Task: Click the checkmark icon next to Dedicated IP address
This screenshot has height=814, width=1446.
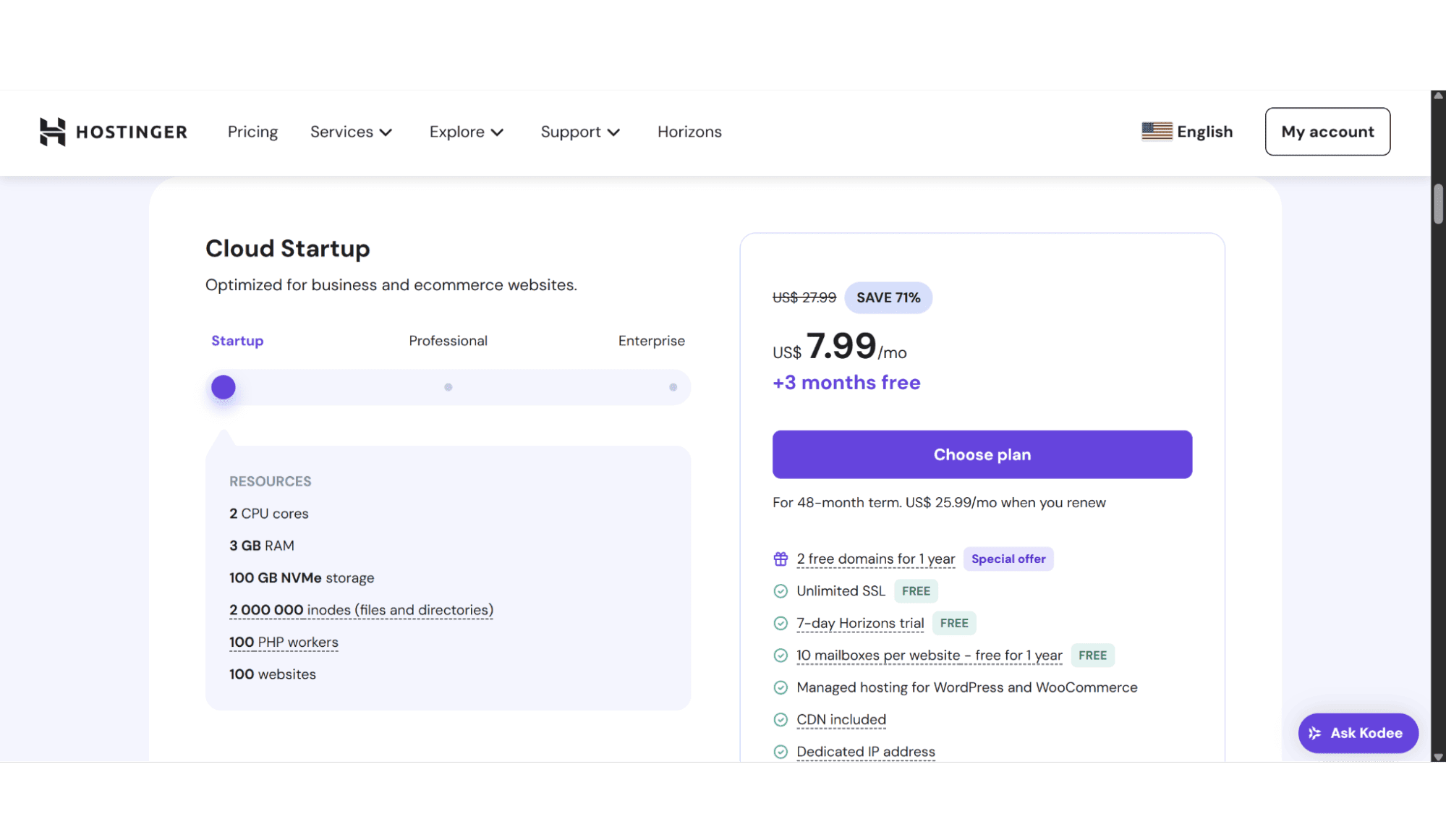Action: point(781,752)
